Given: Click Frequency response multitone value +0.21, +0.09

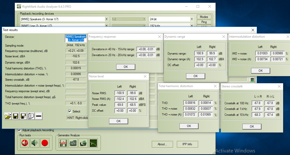Looking at the screenshot, I should (x=76, y=51).
